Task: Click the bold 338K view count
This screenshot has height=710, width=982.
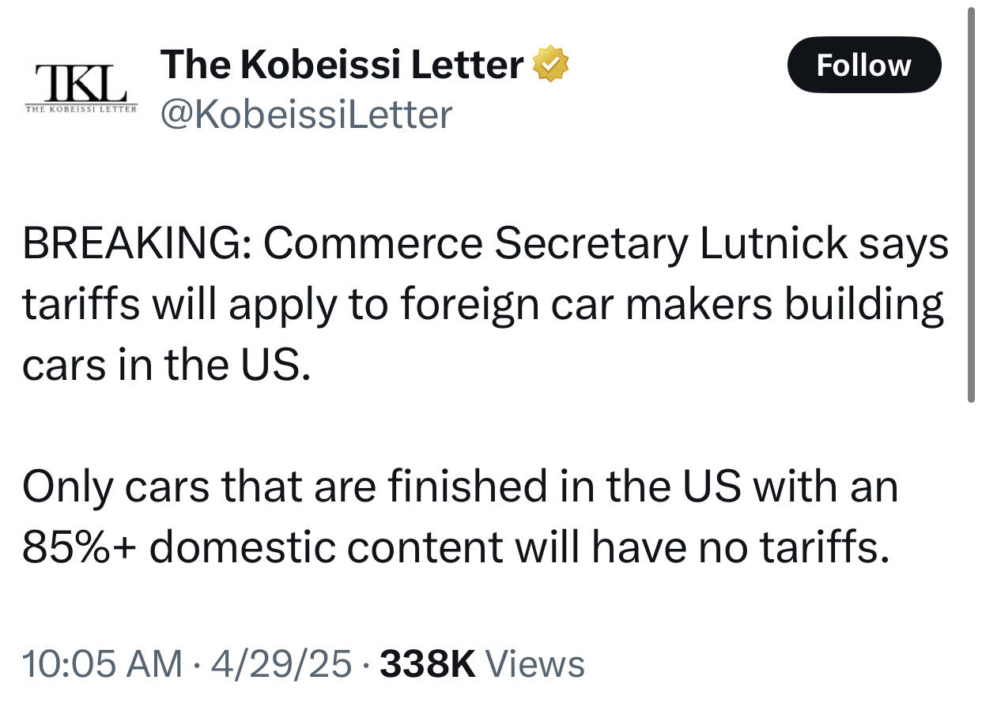Action: click(427, 663)
